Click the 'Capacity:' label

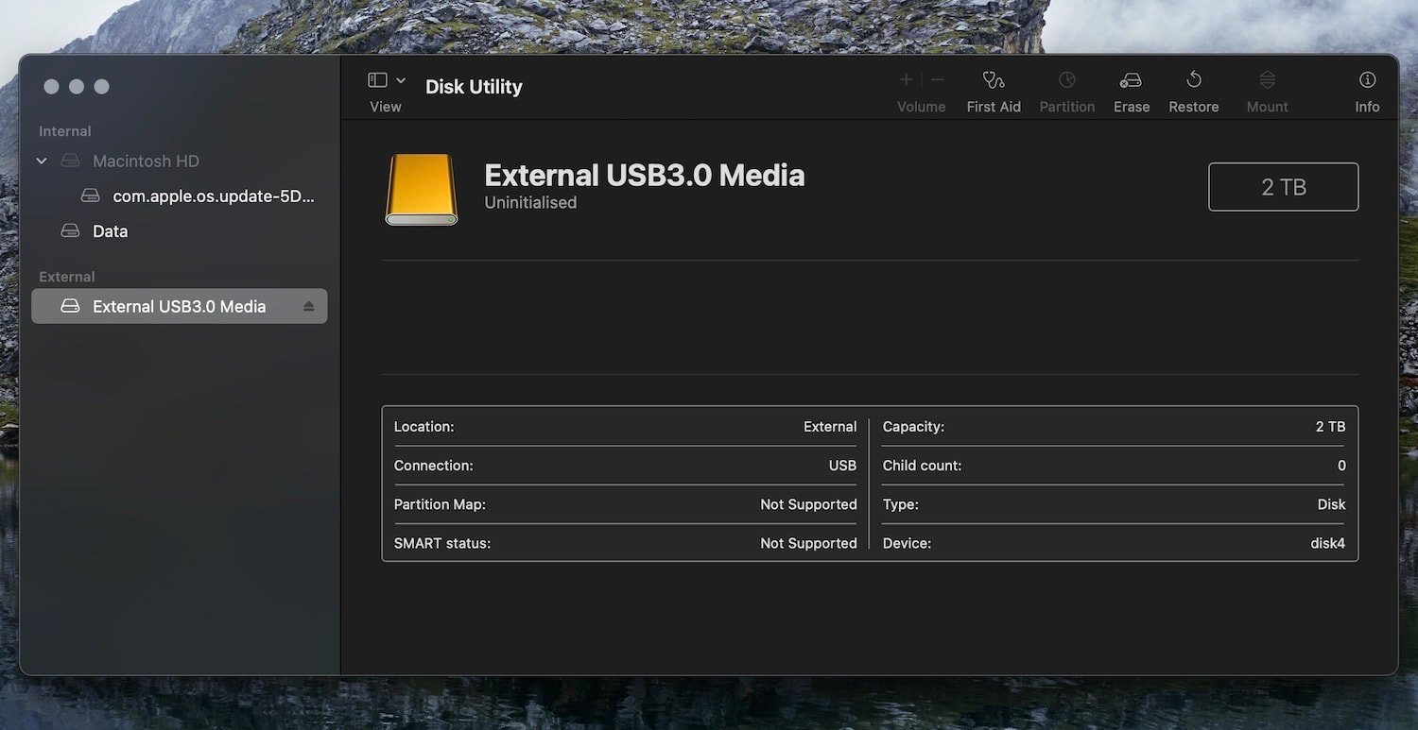click(x=913, y=427)
